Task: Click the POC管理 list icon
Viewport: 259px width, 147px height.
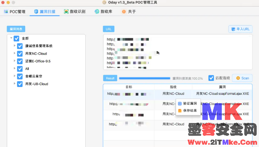Action: [x=6, y=12]
